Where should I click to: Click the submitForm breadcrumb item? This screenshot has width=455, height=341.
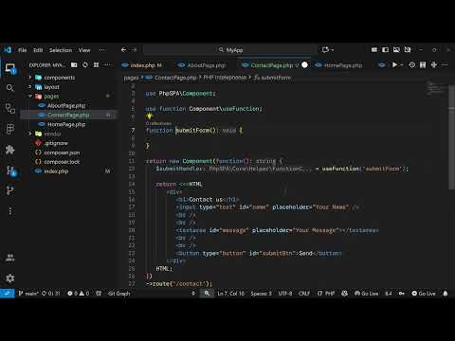[273, 78]
